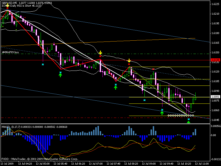This screenshot has width=221, height=166.
Task: Select the red dash-dot line near 1.6045
Action: click(x=106, y=118)
